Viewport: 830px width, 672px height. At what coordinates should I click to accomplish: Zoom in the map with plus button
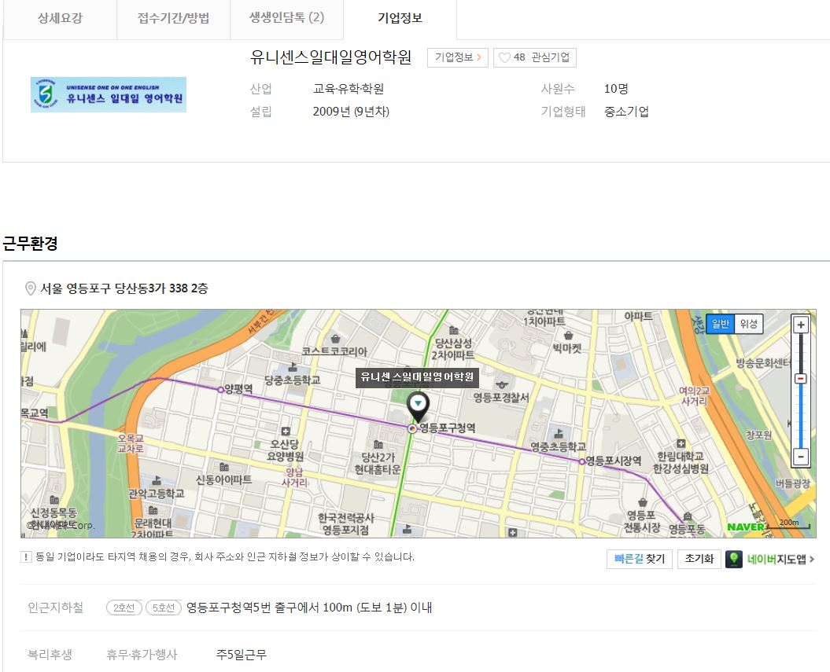(x=800, y=325)
